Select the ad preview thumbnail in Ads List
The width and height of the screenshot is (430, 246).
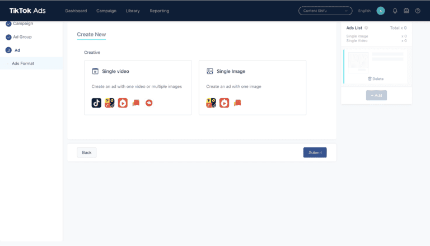tap(358, 63)
